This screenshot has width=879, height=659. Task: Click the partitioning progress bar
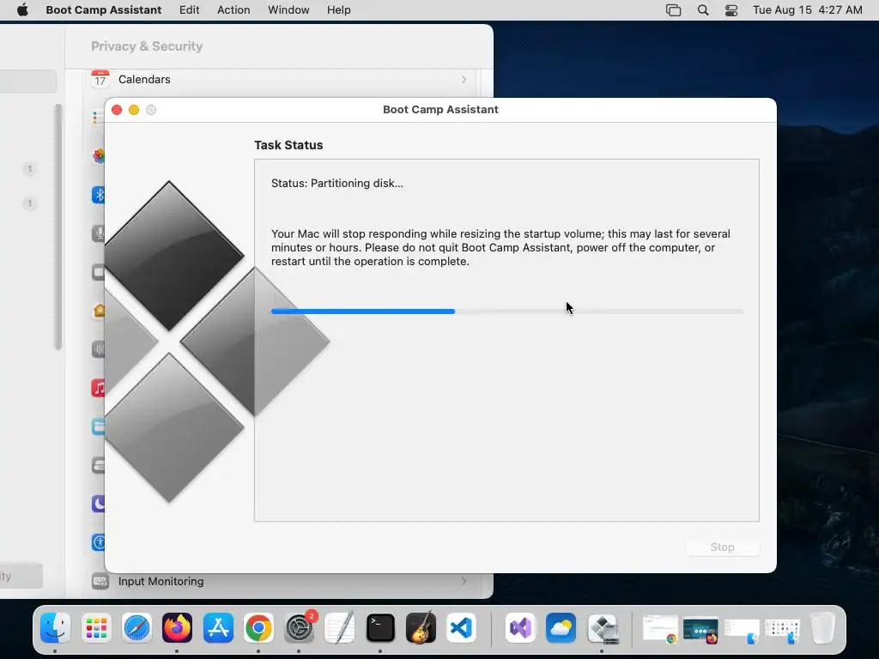click(x=507, y=311)
